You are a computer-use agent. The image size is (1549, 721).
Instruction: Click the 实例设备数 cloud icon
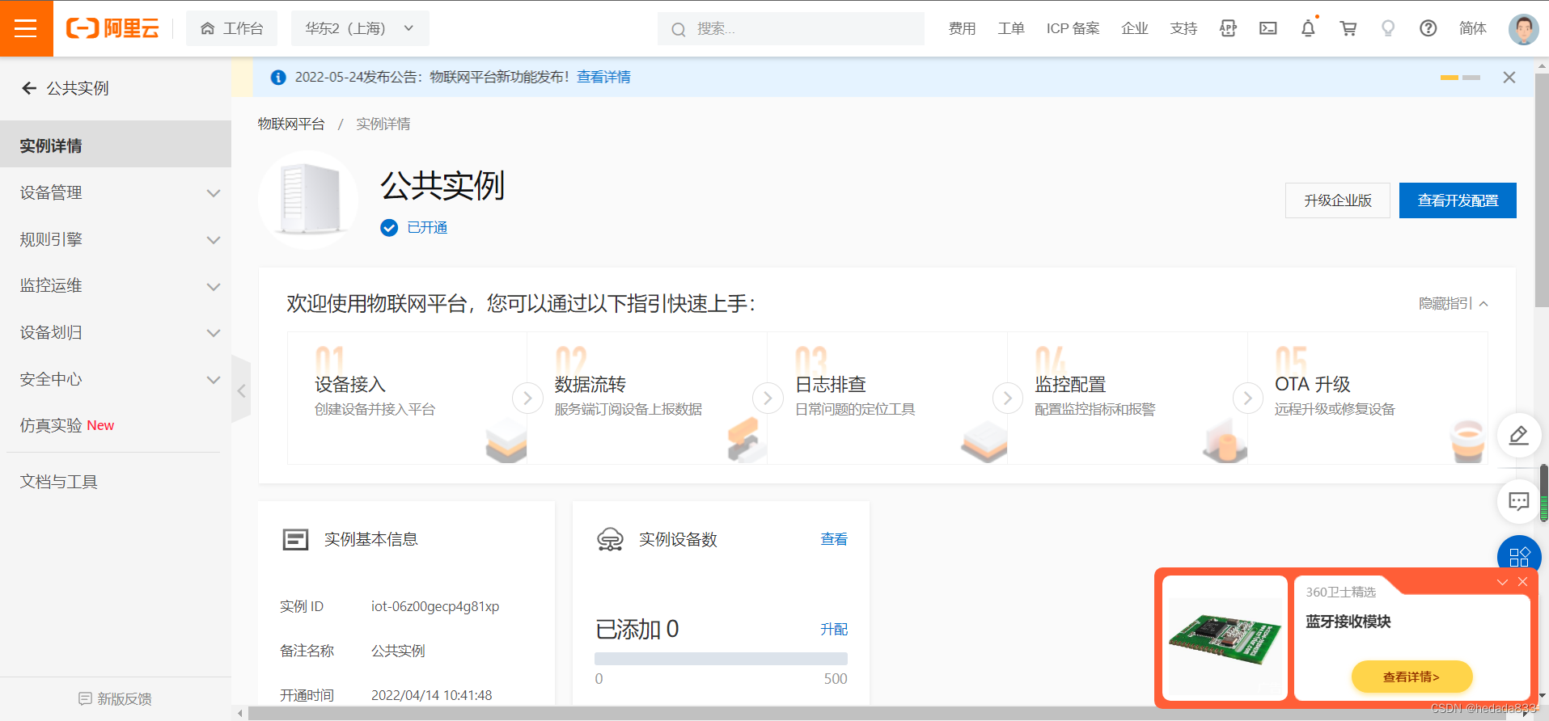point(610,539)
